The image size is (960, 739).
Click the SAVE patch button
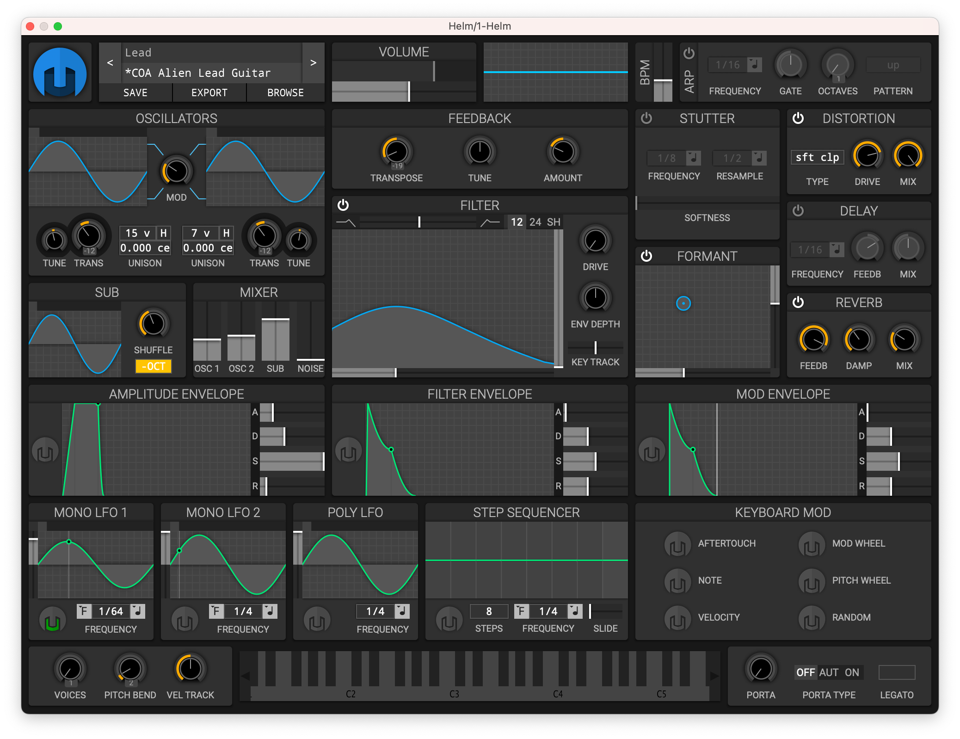[135, 93]
